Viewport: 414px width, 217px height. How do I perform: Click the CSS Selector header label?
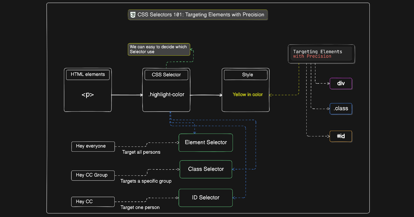click(166, 75)
